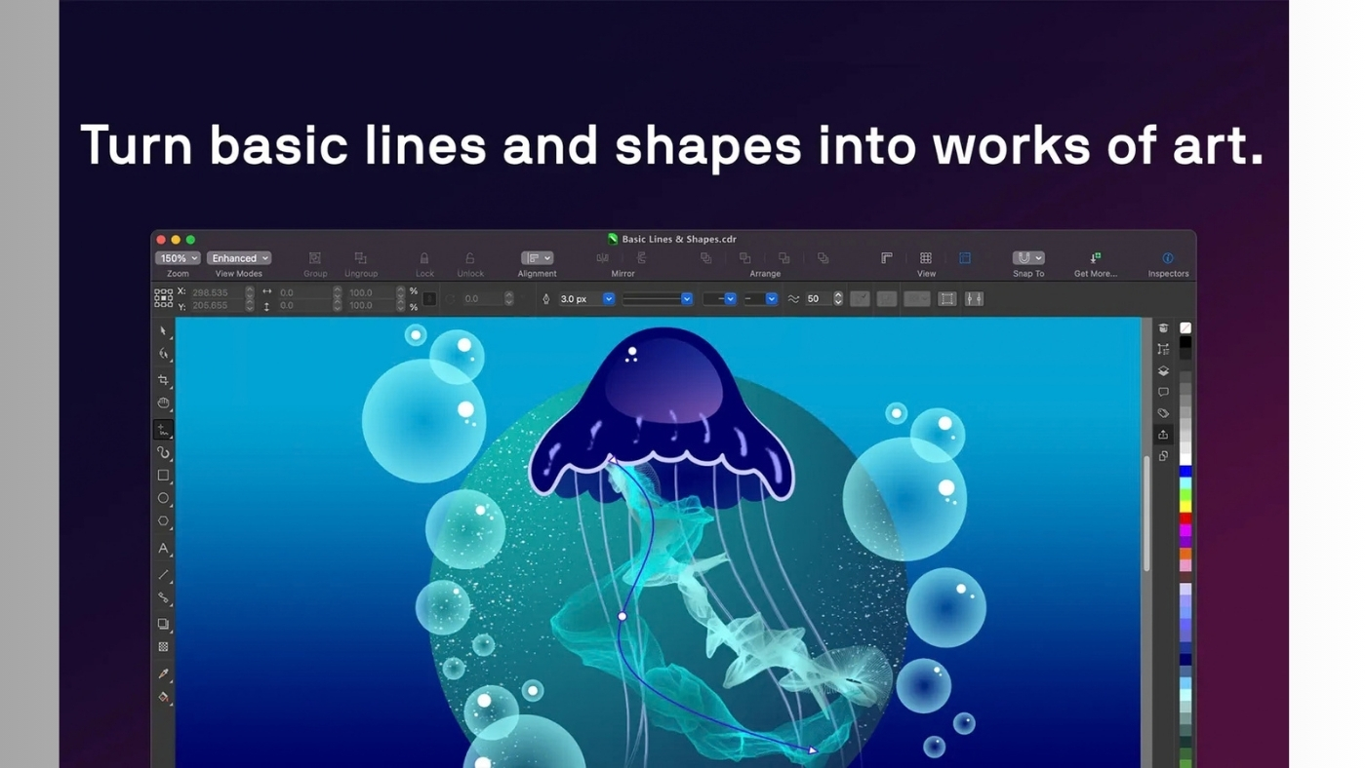Choose the No Color swatch
Image resolution: width=1366 pixels, height=768 pixels.
[x=1185, y=328]
